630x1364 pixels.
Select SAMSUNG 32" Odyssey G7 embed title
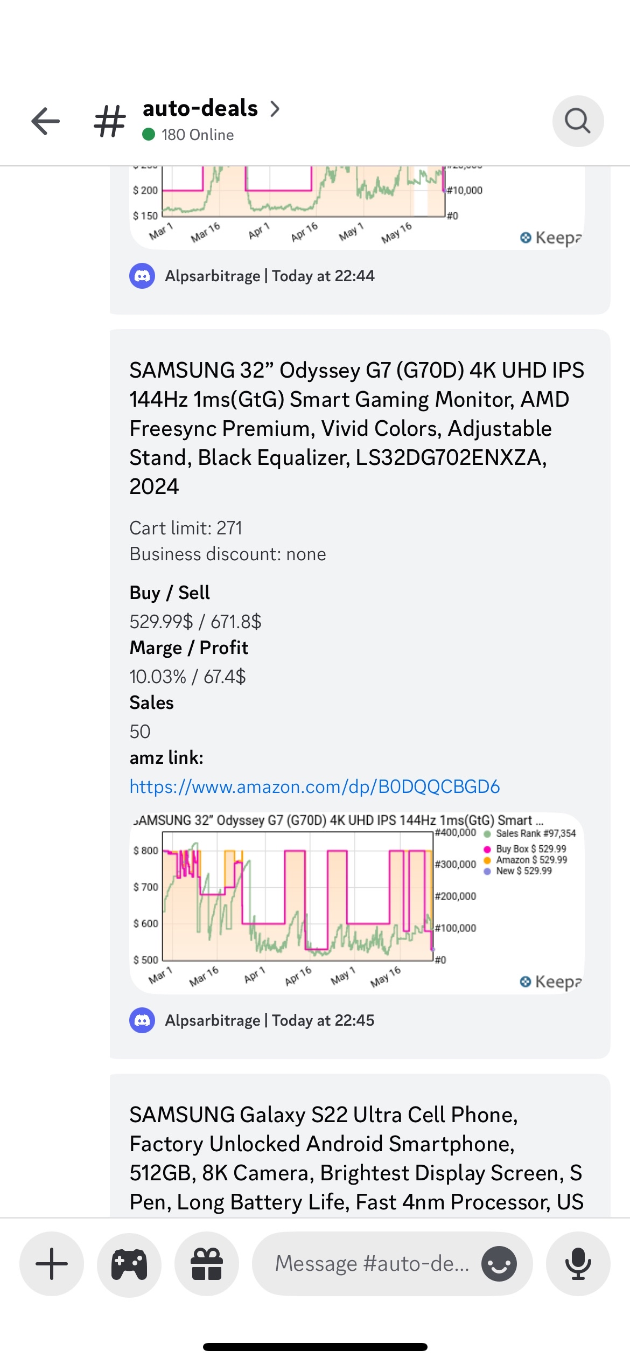[x=356, y=428]
